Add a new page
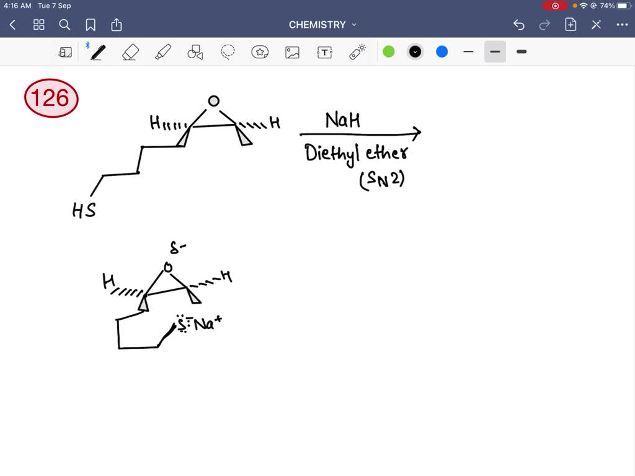Image resolution: width=635 pixels, height=476 pixels. (570, 25)
